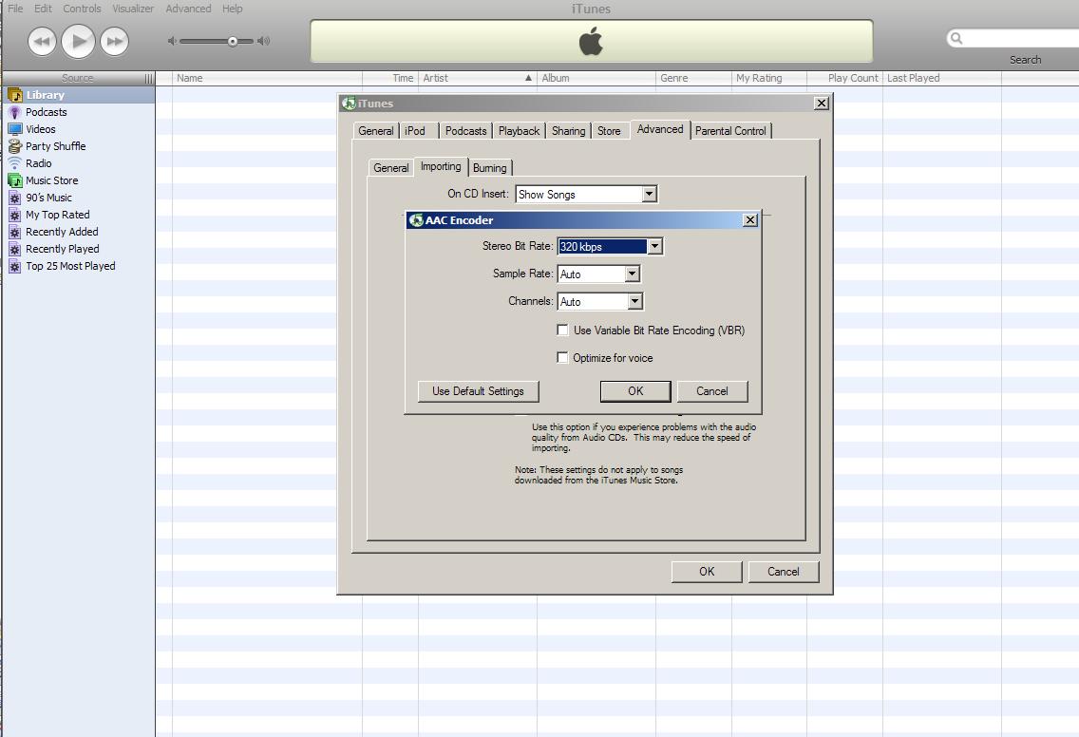Click the next track fast-forward button
This screenshot has height=737, width=1079.
tap(114, 41)
